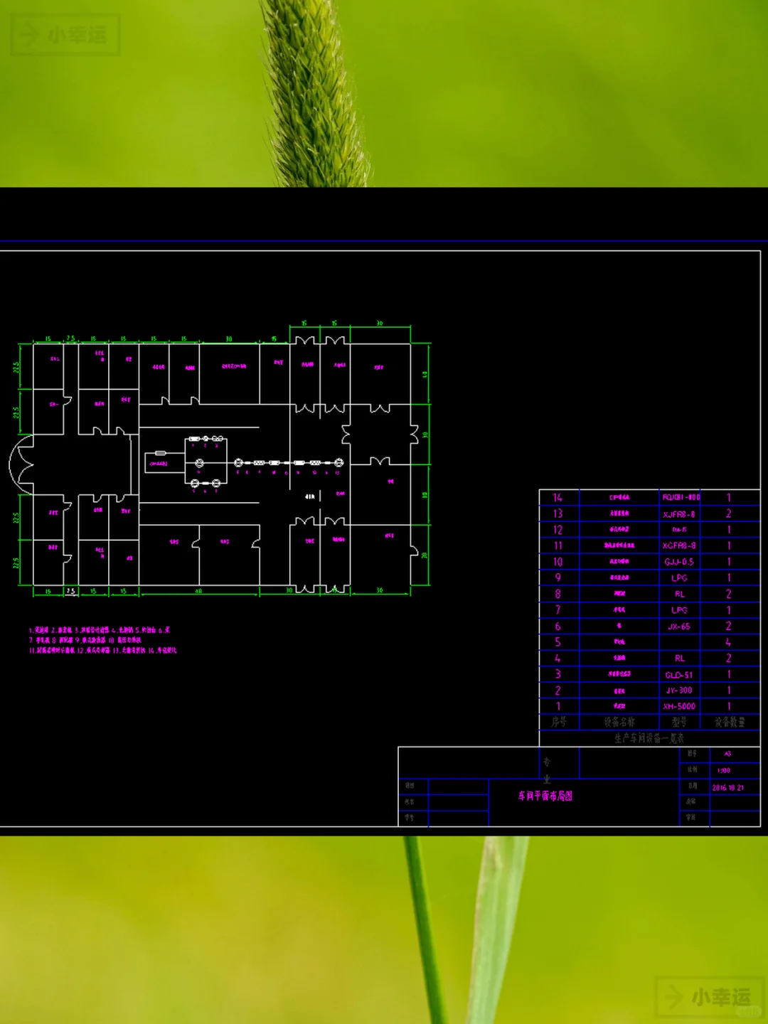Click the A3 sheet size value

point(727,754)
